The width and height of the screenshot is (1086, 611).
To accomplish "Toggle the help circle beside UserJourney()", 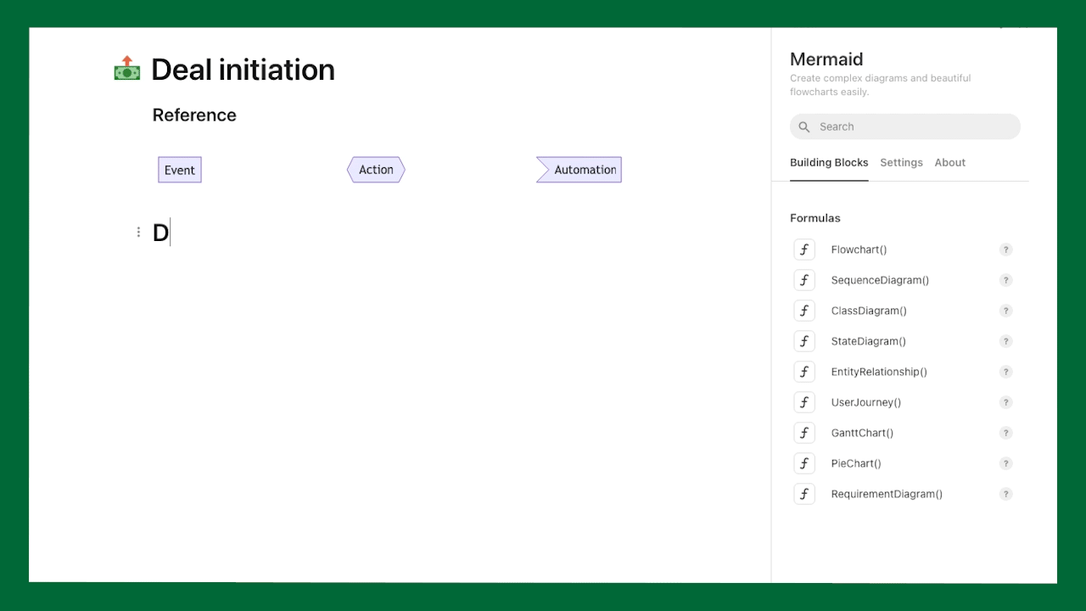I will click(1006, 402).
